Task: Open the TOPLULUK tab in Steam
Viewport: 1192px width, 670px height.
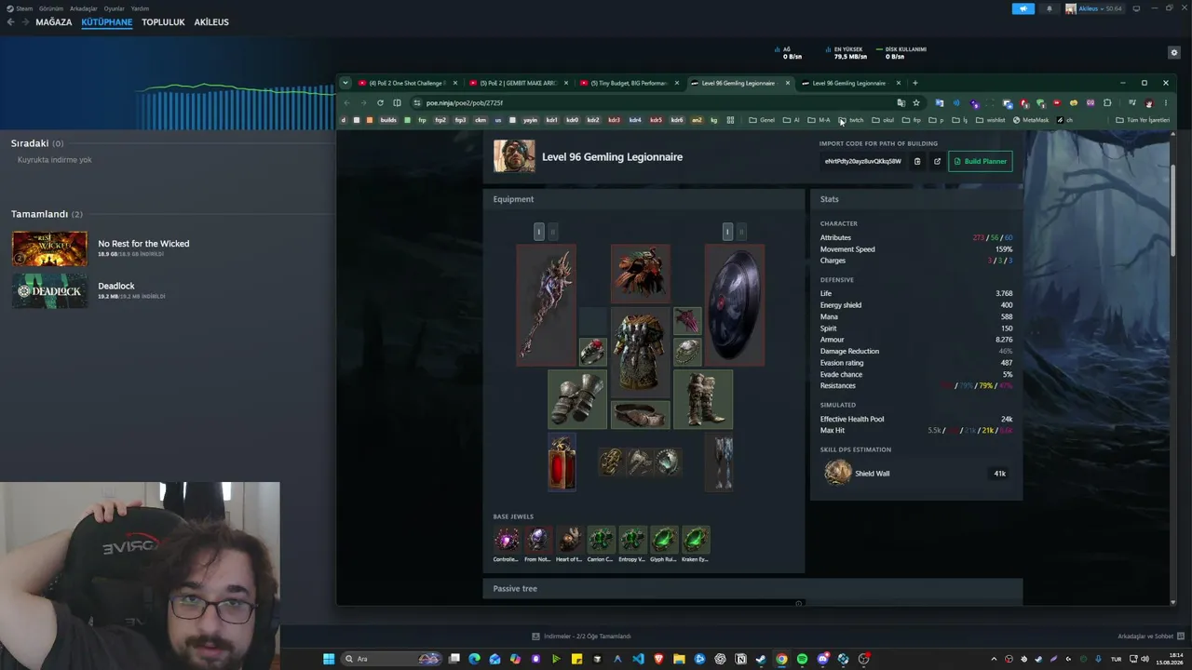Action: coord(163,22)
